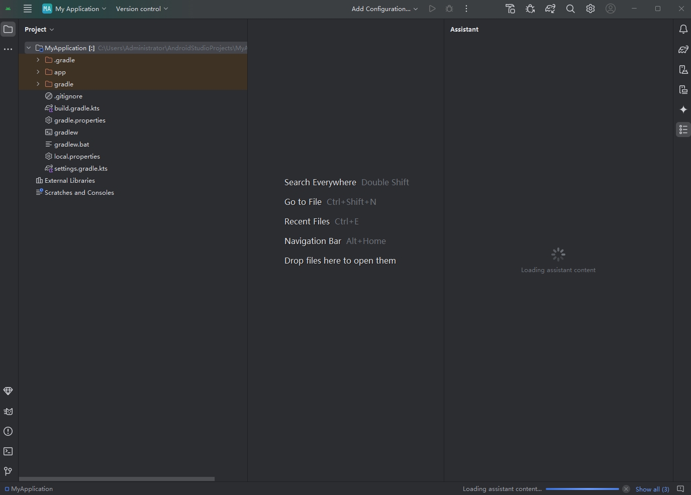Open the Terminal tool window
This screenshot has width=691, height=495.
8,451
